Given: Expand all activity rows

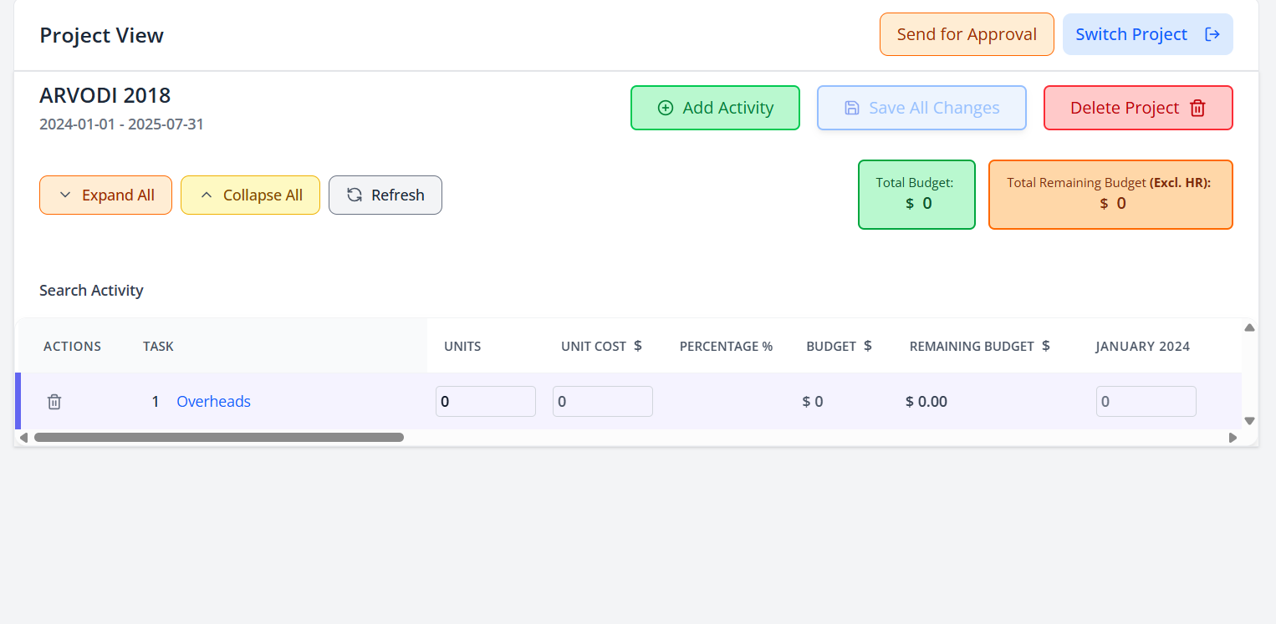Looking at the screenshot, I should 105,195.
